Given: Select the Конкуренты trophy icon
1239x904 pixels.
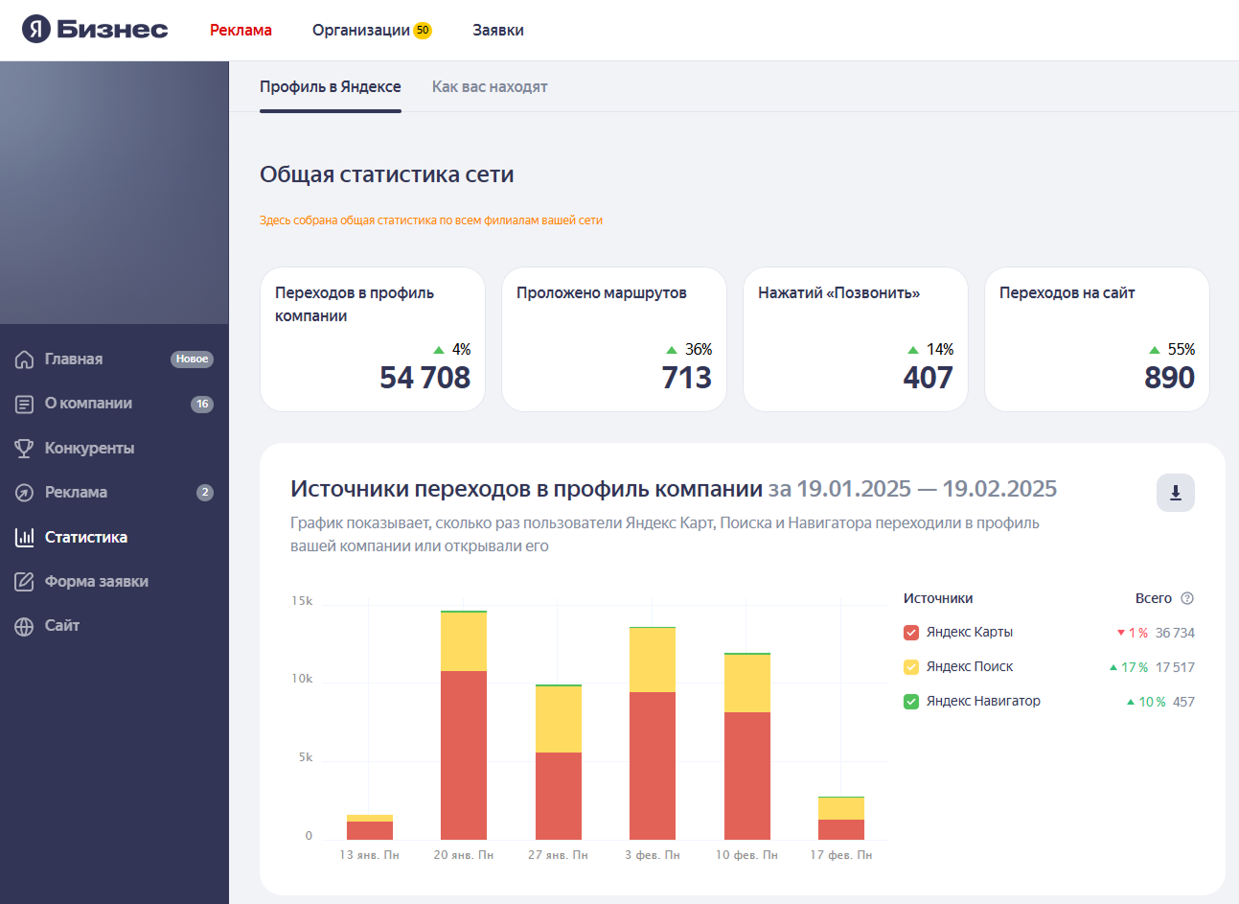Looking at the screenshot, I should pos(25,449).
